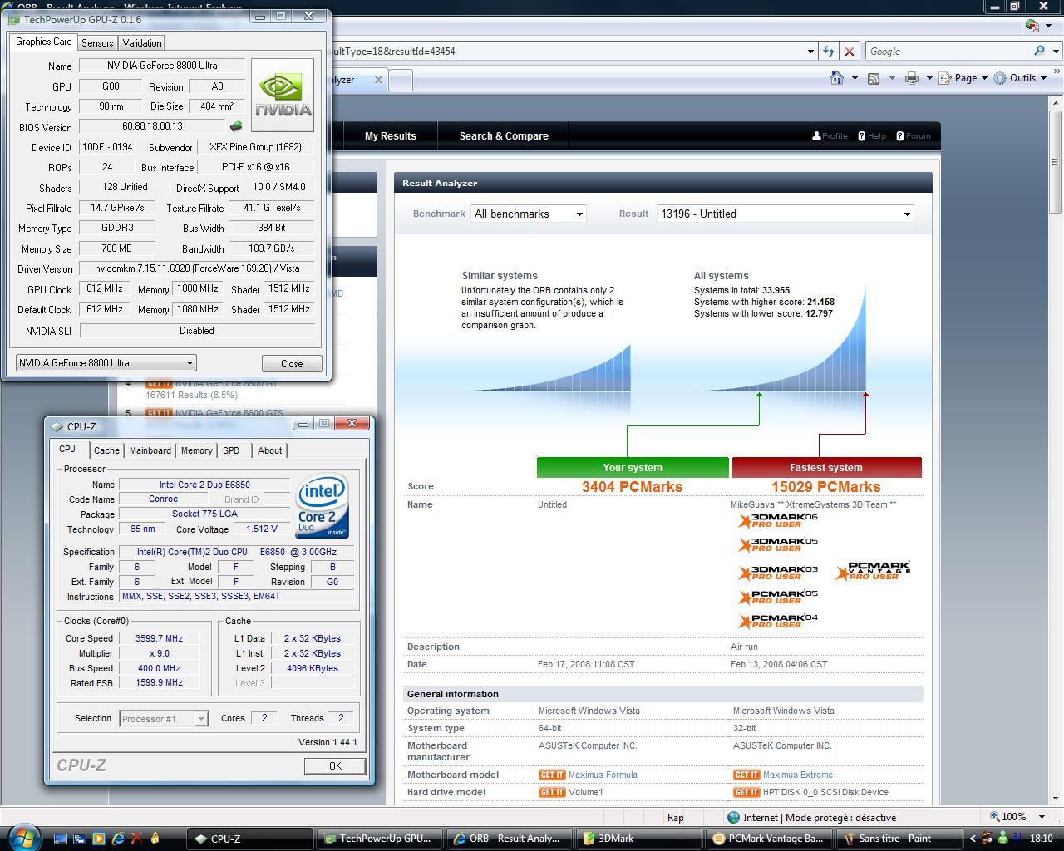Open the Help link on ORB page

(x=872, y=136)
